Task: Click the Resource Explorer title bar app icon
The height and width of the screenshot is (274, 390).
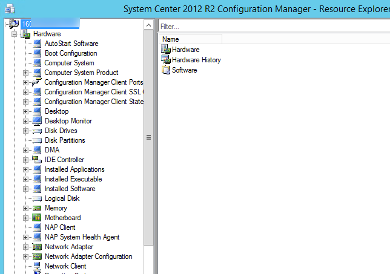Action: (x=10, y=8)
